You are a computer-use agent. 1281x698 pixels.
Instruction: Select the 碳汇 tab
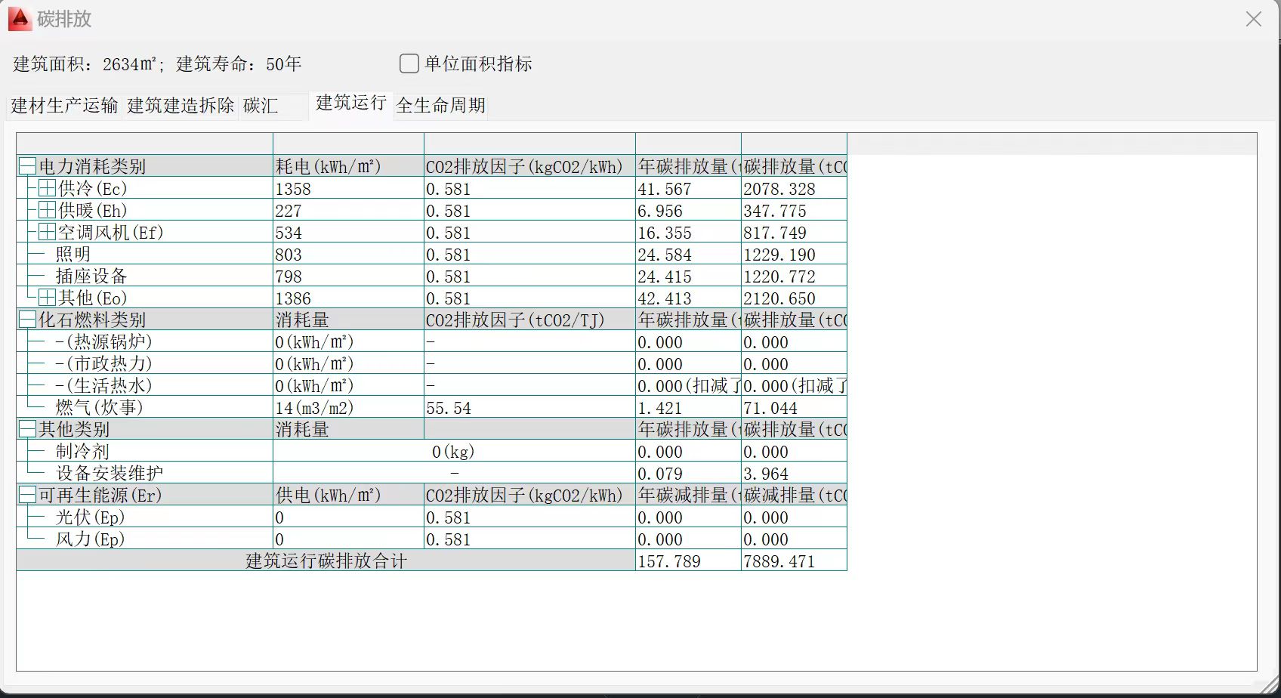point(261,106)
